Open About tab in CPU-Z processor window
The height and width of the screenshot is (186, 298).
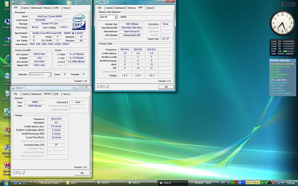(66, 8)
